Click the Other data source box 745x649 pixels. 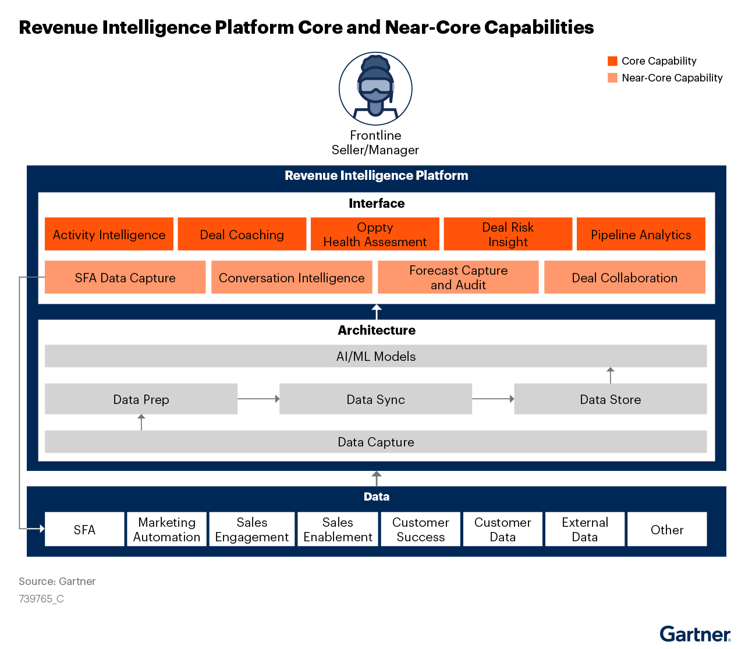point(667,529)
